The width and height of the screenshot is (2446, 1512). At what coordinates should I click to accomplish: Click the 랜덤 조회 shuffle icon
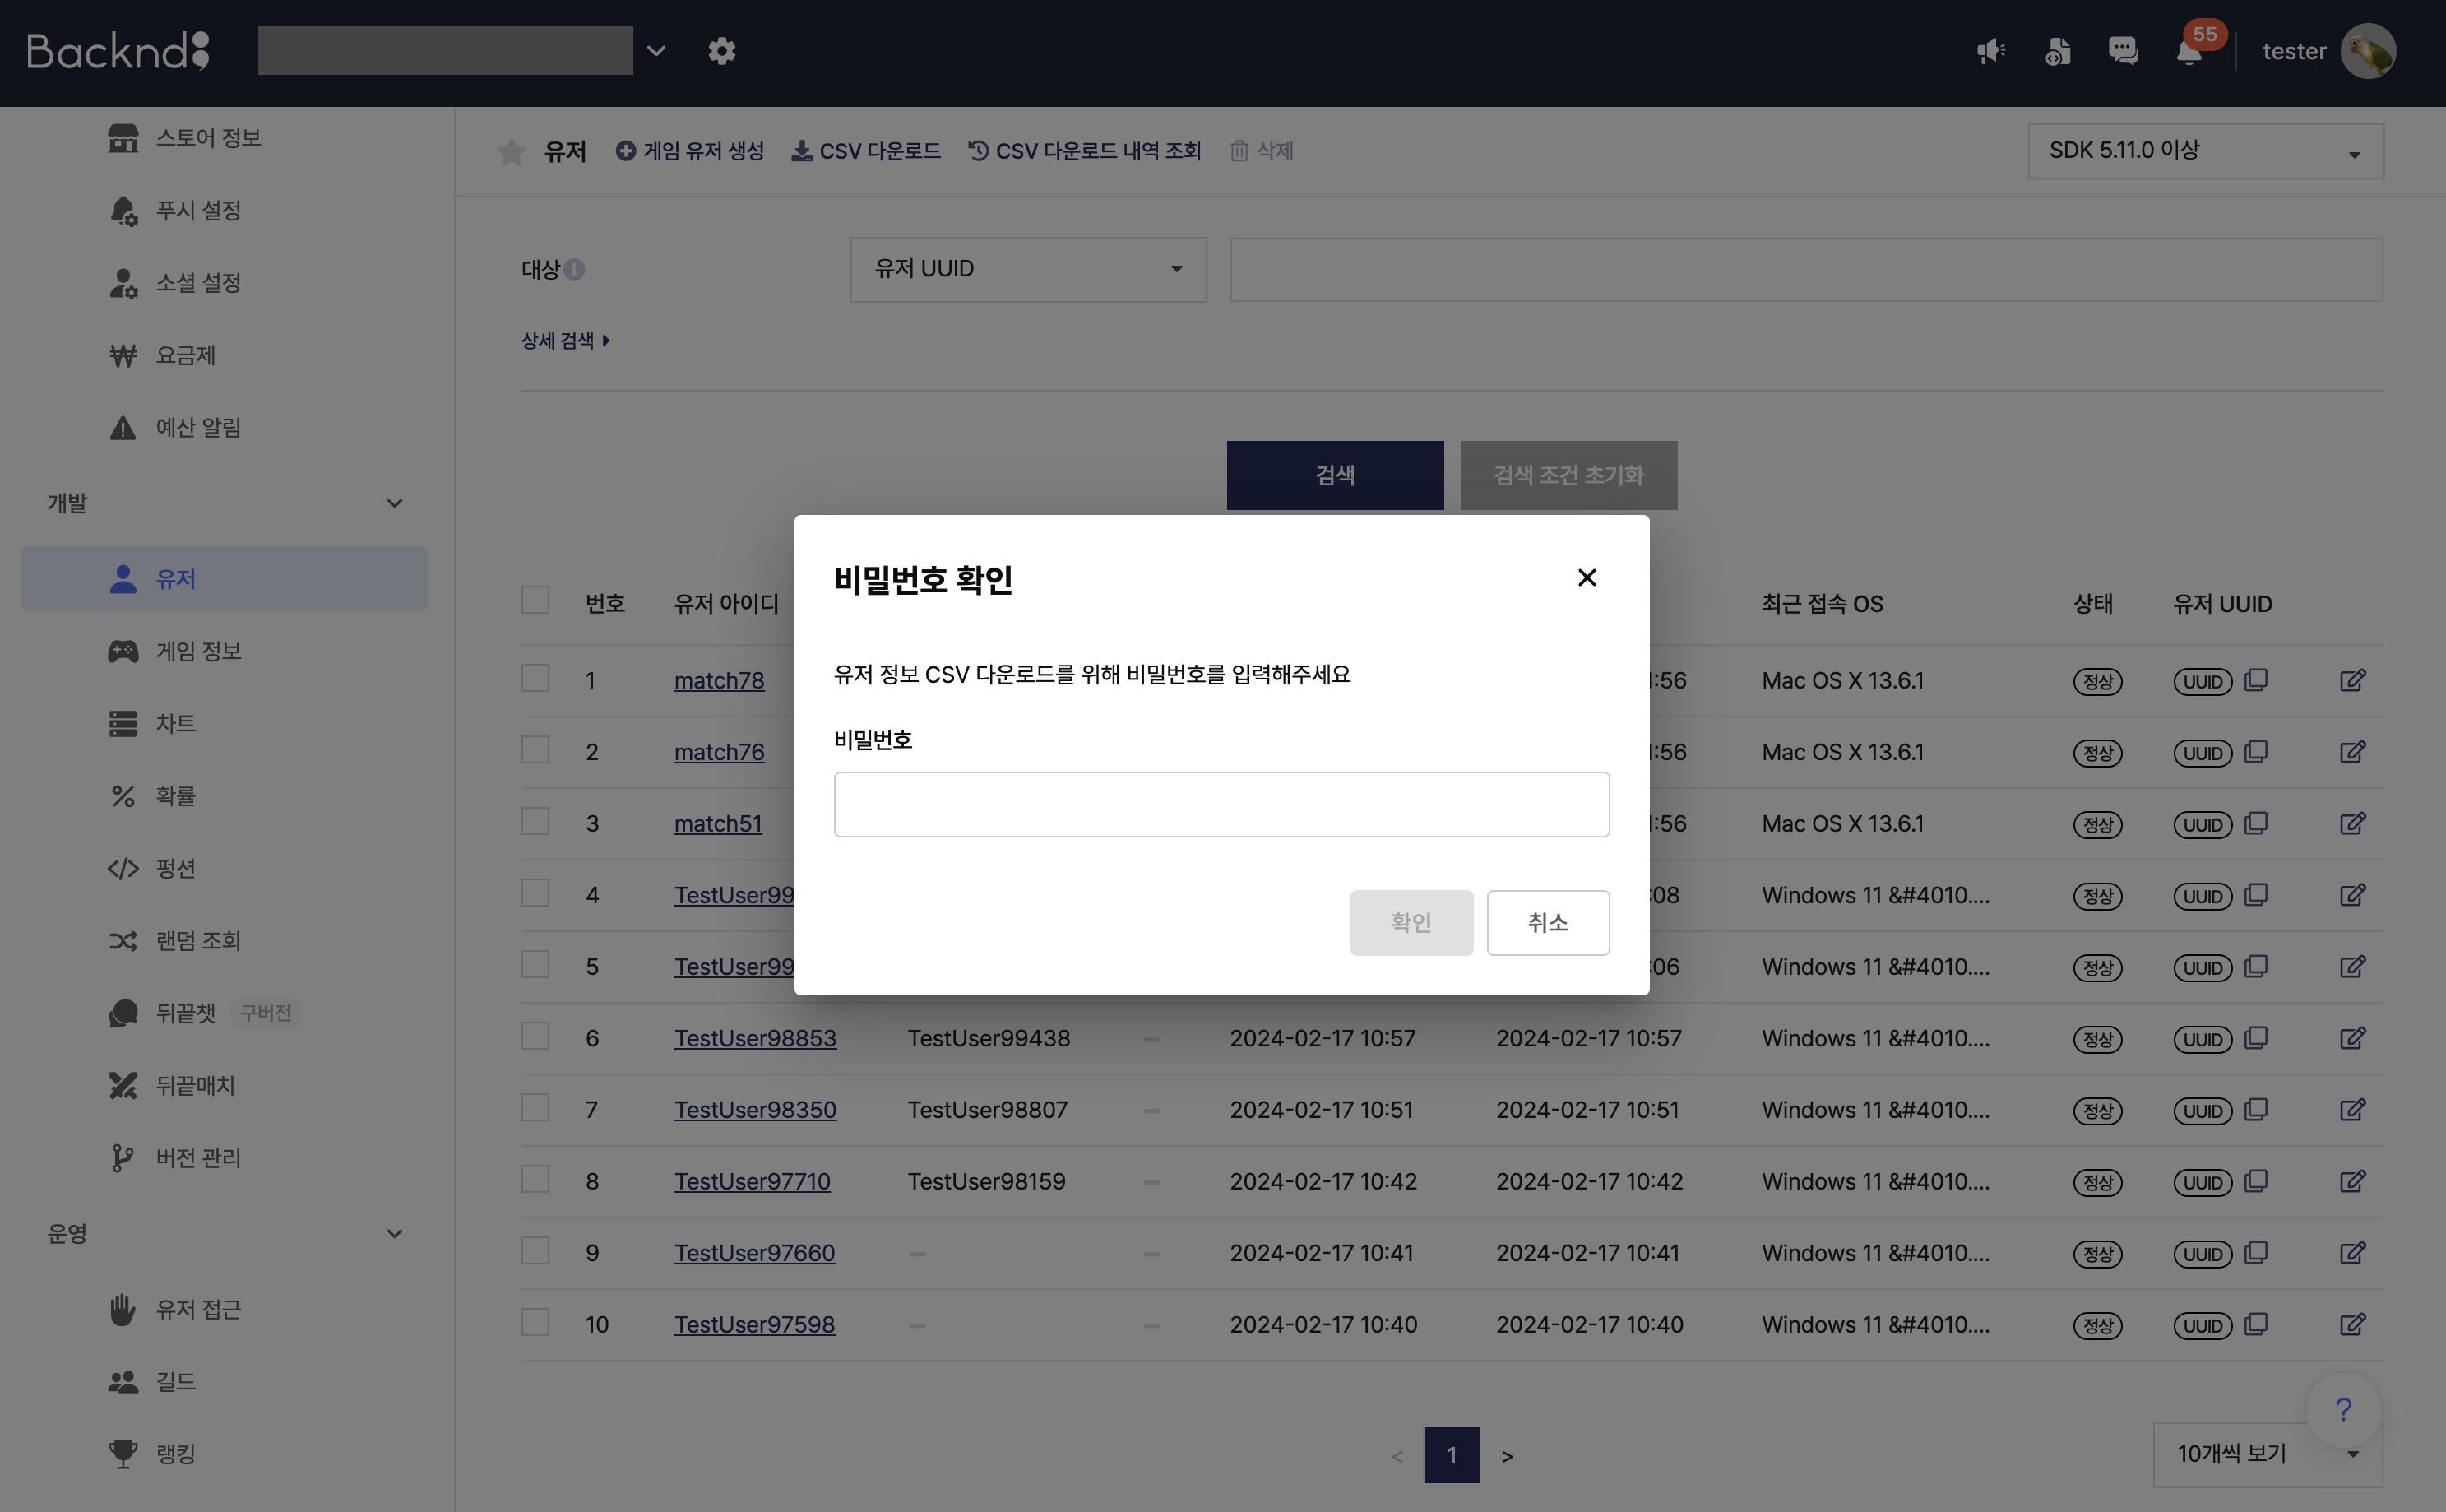[123, 941]
